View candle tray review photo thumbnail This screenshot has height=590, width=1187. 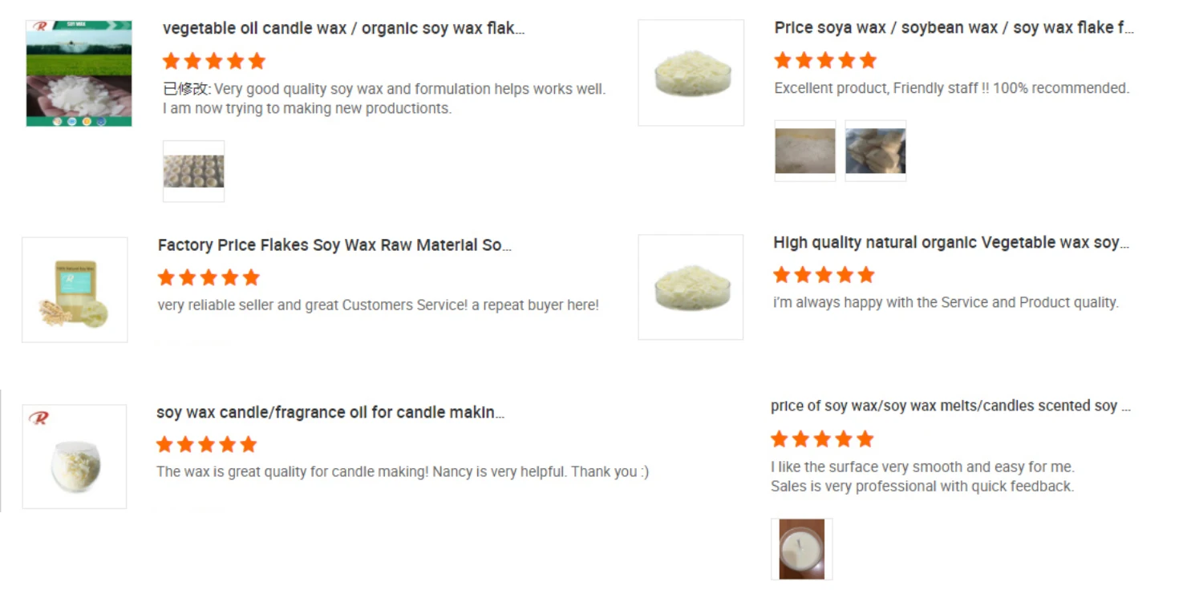193,171
